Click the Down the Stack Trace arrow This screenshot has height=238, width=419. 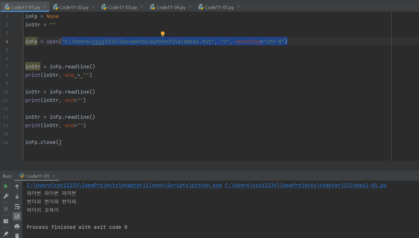[x=17, y=196]
